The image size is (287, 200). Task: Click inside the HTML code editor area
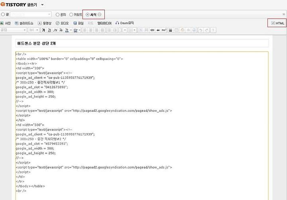[x=142, y=126]
